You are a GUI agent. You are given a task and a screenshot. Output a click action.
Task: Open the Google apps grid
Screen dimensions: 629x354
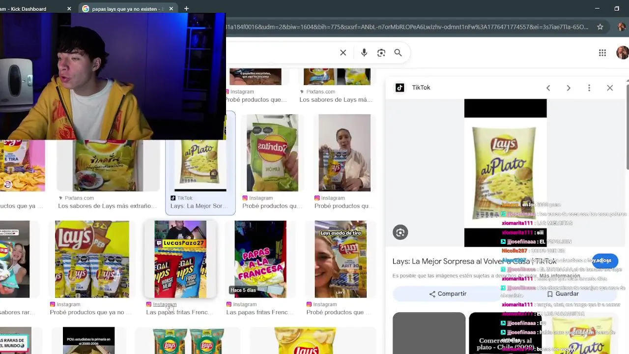602,53
